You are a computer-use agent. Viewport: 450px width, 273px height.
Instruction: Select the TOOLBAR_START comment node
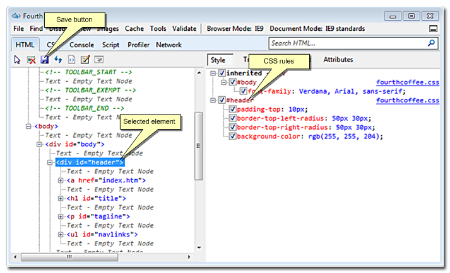click(88, 72)
